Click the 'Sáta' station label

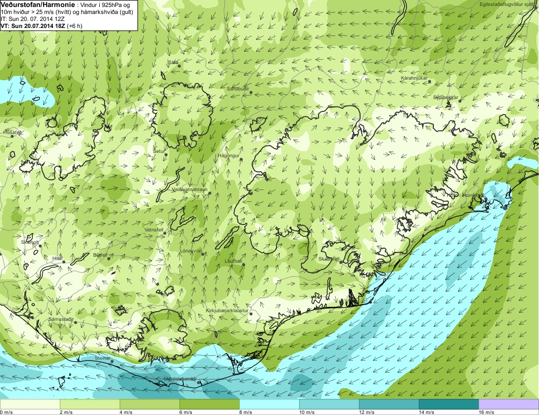pos(173,62)
